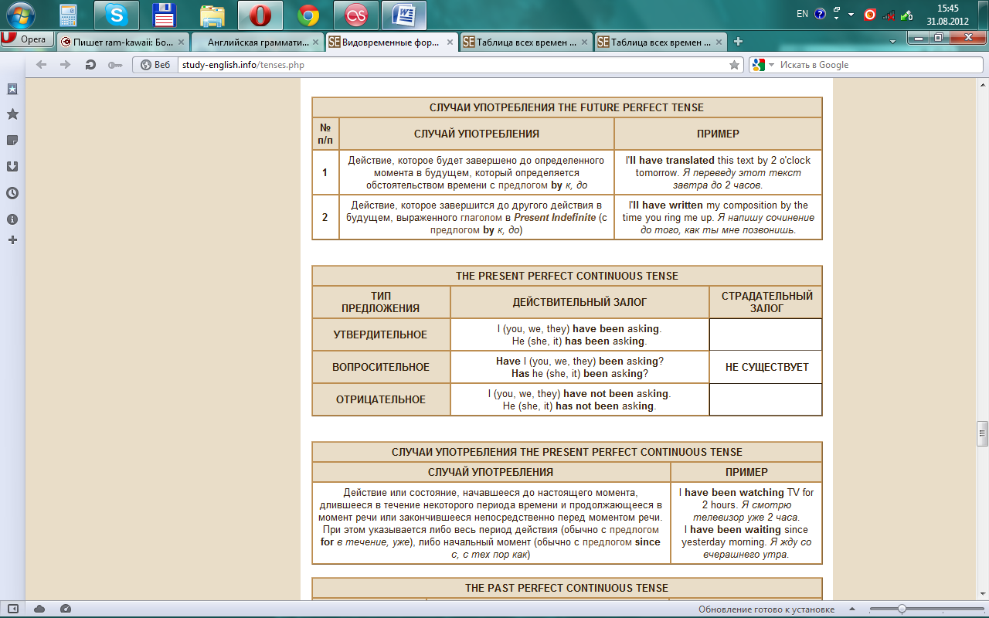Select the Видовременные формы tab
989x618 pixels.
pos(392,42)
